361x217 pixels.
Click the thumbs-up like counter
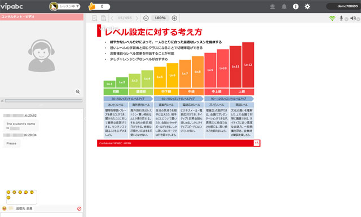99,6
